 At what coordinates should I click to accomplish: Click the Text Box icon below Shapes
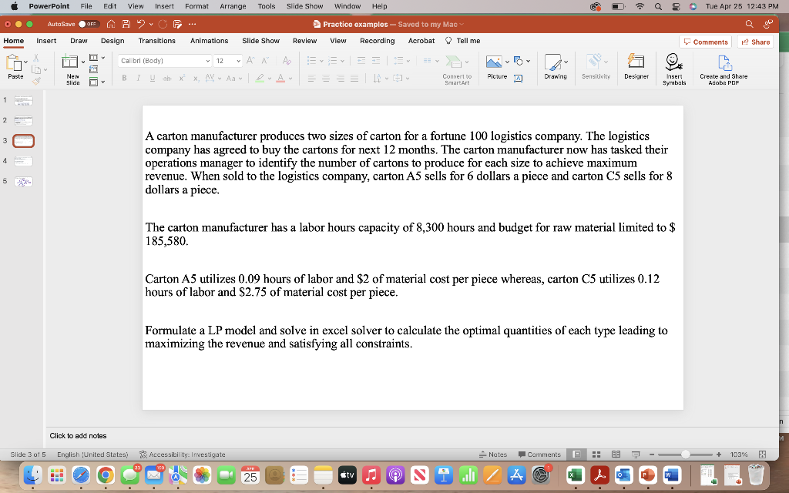pyautogui.click(x=519, y=78)
